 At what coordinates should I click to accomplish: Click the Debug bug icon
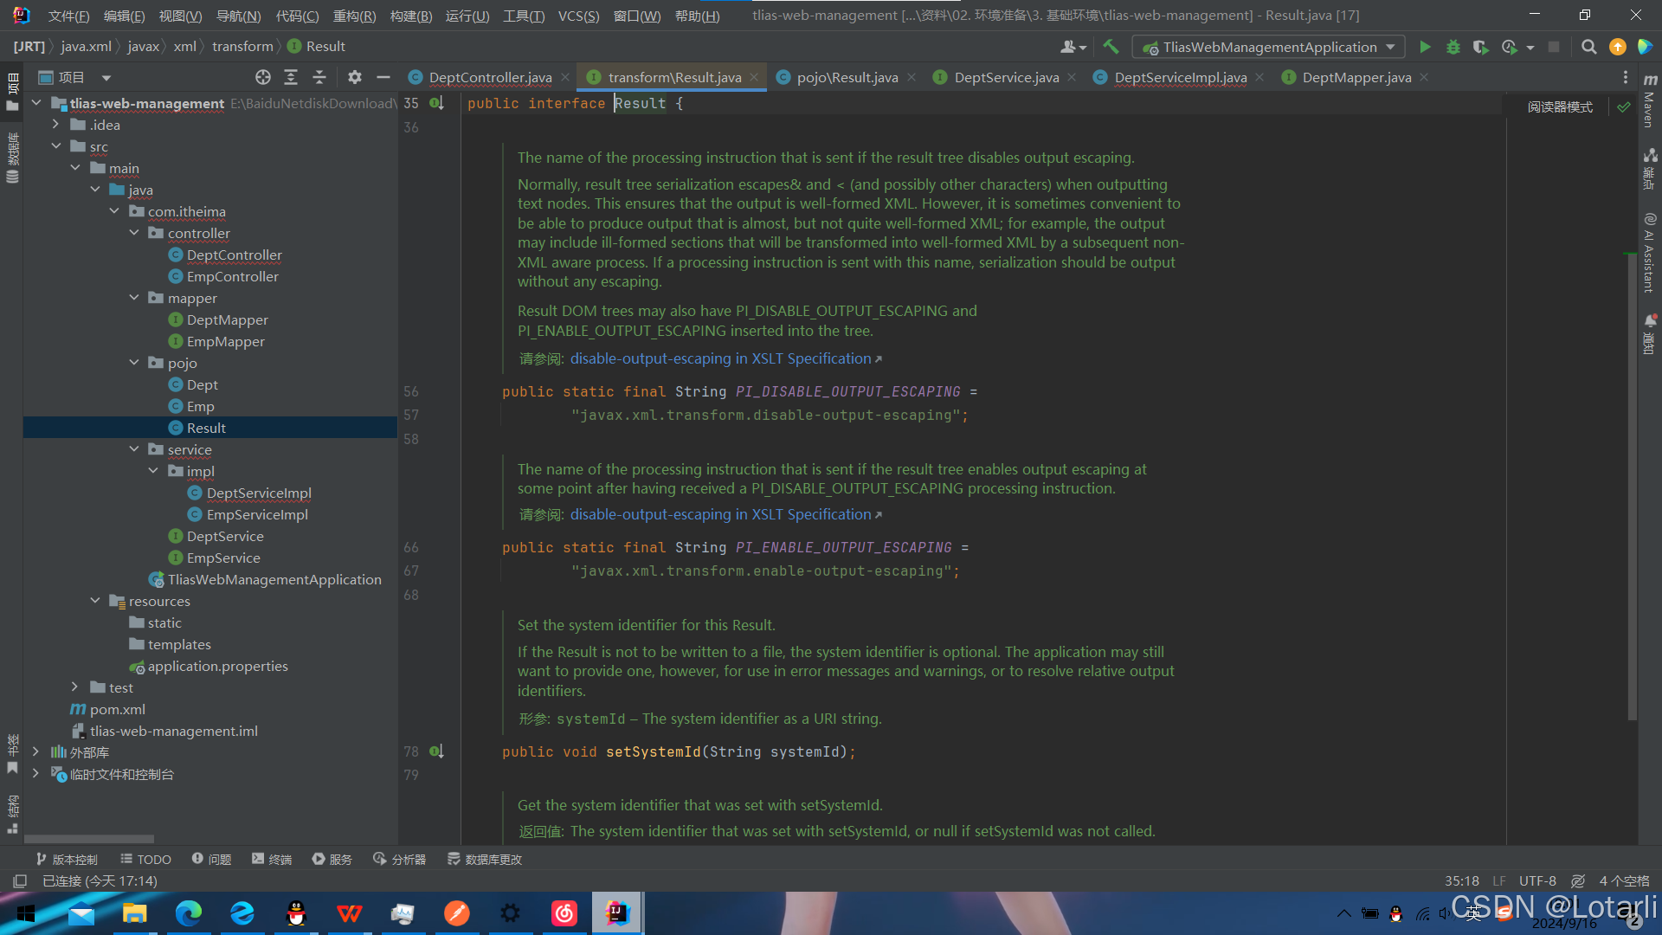pos(1453,47)
